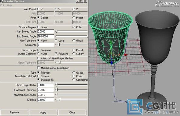Choose Standard Fit tessellation method

[x=38, y=80]
